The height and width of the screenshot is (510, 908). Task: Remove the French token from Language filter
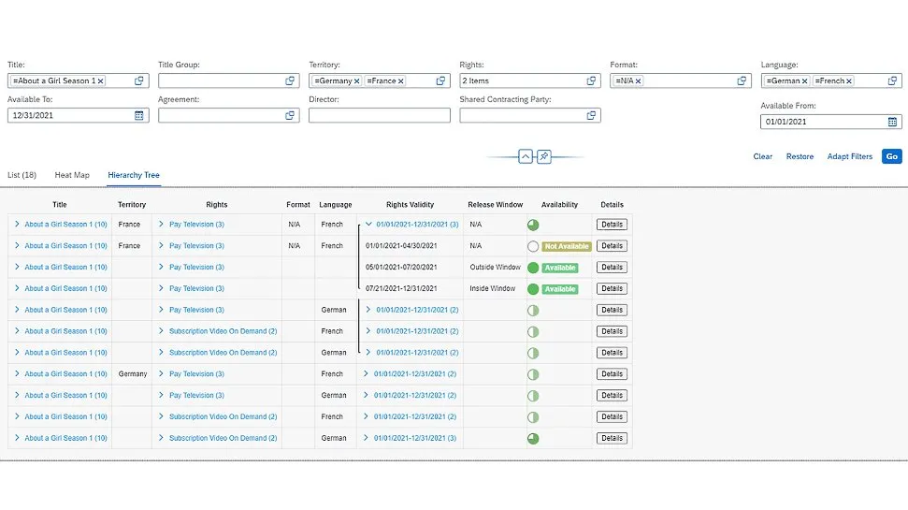coord(849,81)
